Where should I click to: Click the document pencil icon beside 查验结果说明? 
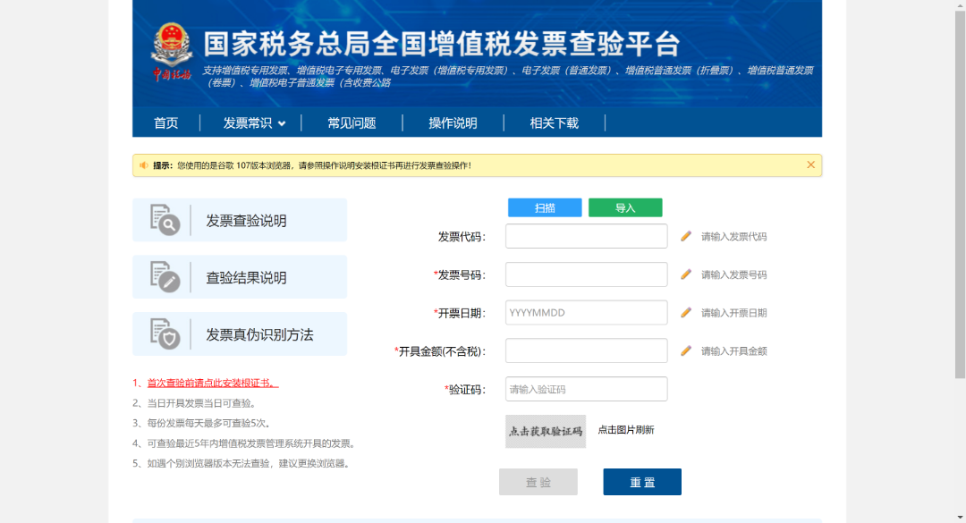click(165, 276)
